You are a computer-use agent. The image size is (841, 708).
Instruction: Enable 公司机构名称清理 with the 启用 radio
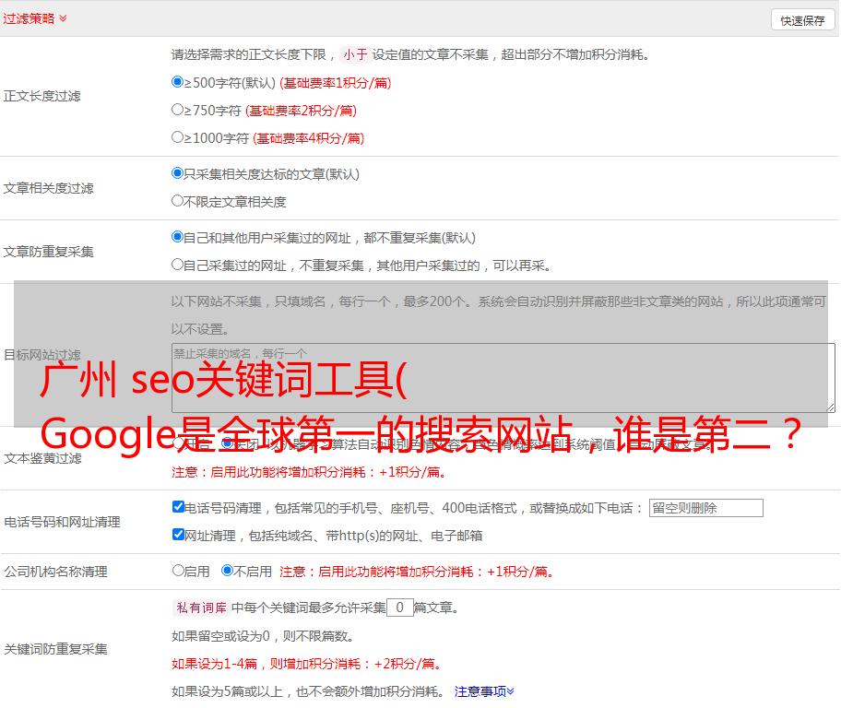coord(178,571)
